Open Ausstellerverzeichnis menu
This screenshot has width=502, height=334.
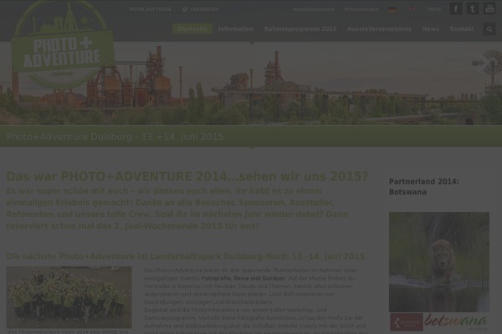click(x=379, y=29)
